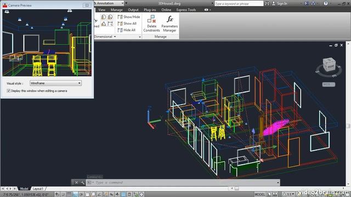
Task: Open the Manage ribbon tab
Action: click(x=117, y=10)
